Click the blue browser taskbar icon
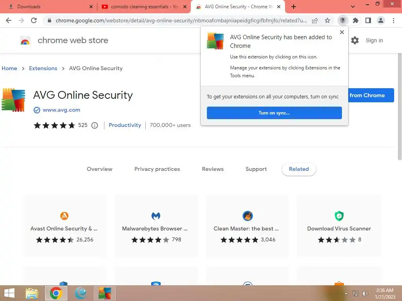This screenshot has width=402, height=301. [80, 293]
